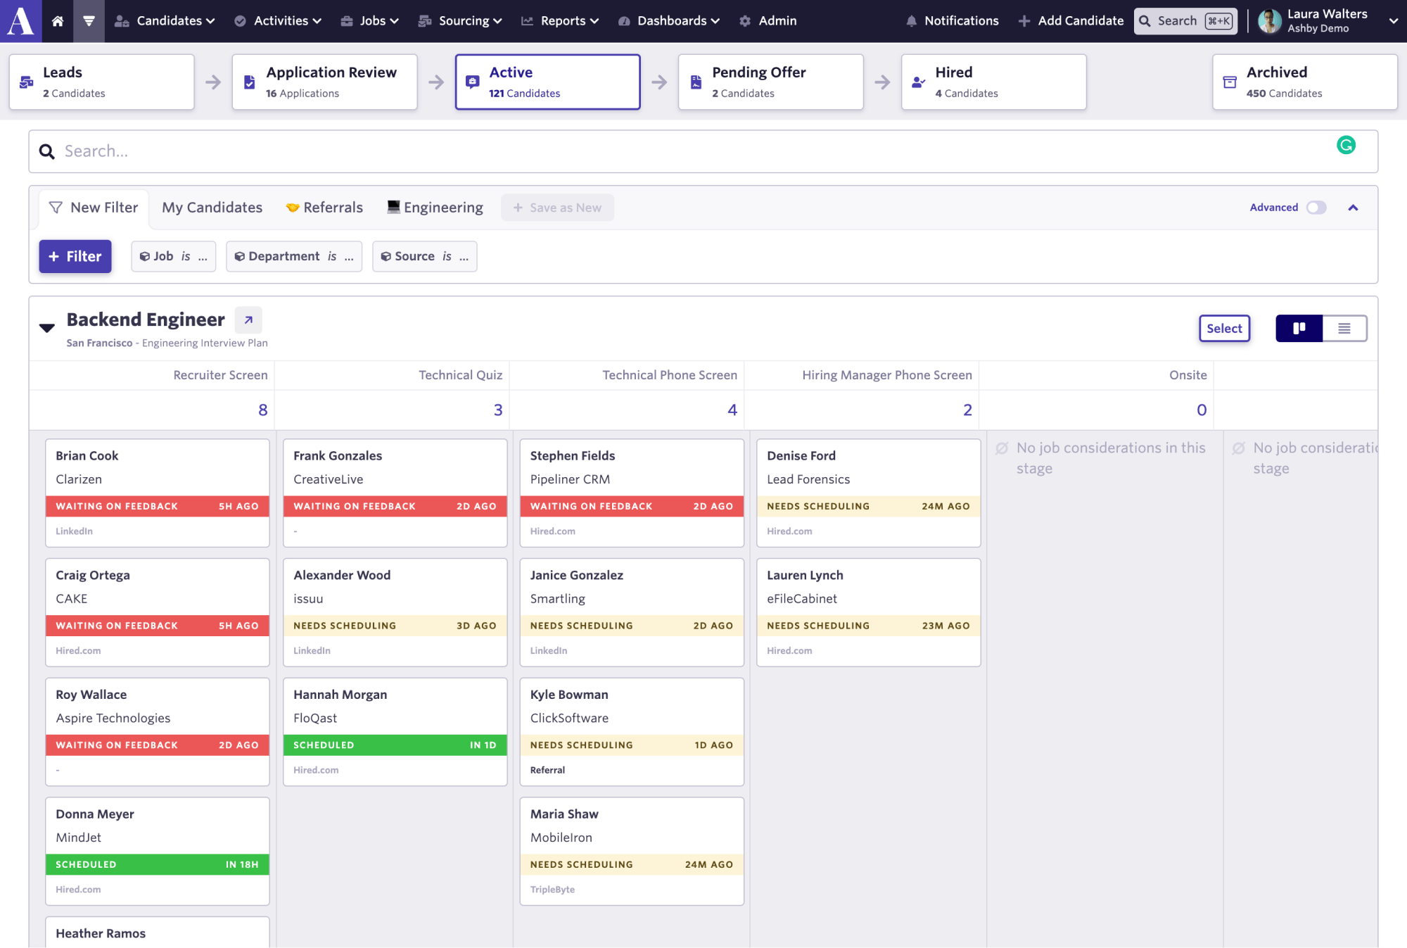Collapse the Backend Engineer job section

46,326
